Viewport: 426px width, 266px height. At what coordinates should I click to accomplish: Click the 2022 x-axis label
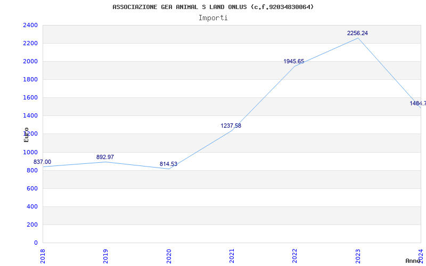(x=294, y=256)
